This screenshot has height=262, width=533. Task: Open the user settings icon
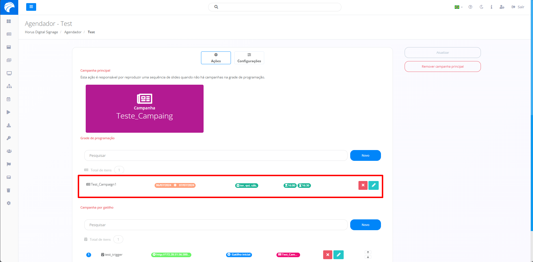point(502,7)
